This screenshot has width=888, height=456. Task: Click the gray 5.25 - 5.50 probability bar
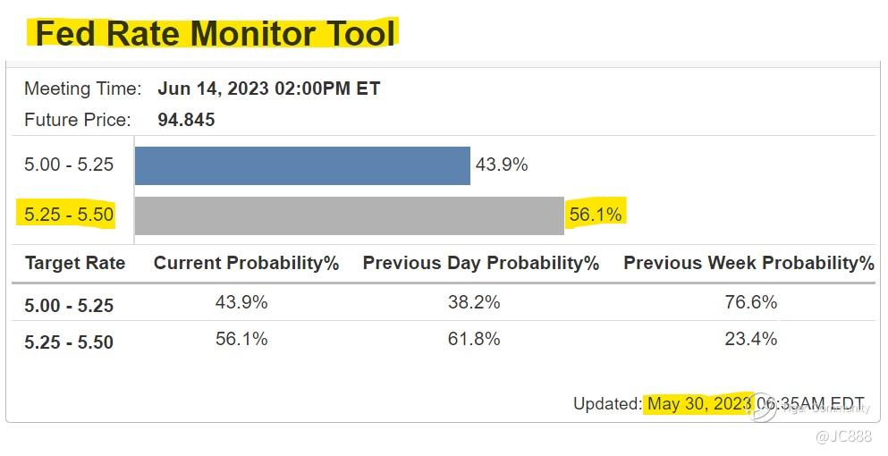(349, 215)
